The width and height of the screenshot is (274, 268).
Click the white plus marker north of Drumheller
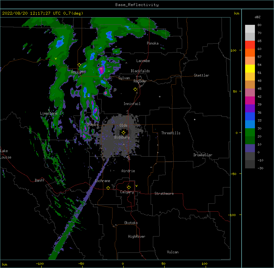point(195,119)
